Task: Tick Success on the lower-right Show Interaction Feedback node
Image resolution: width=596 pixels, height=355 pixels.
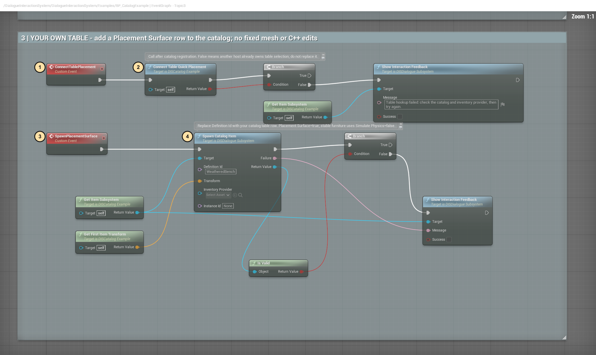Action: [449, 240]
